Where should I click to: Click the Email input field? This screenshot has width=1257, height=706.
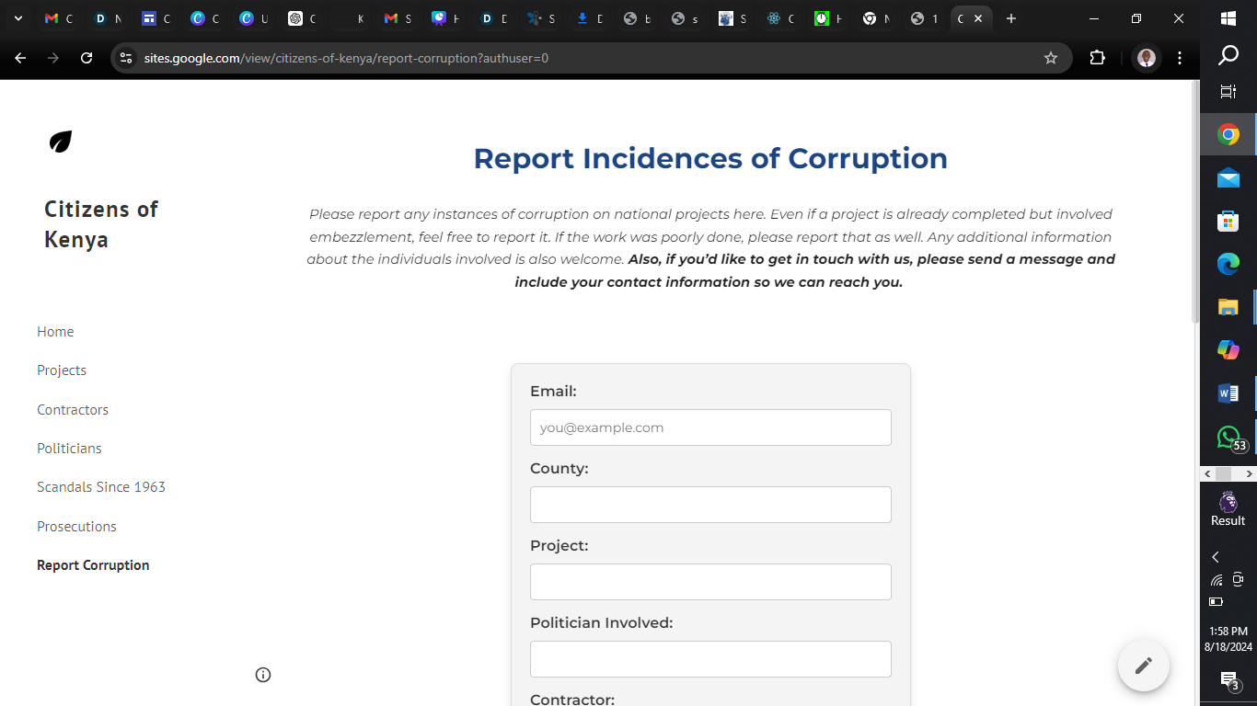pyautogui.click(x=710, y=427)
